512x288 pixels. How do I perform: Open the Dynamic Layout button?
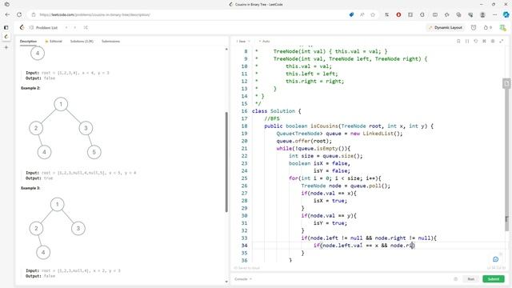446,28
